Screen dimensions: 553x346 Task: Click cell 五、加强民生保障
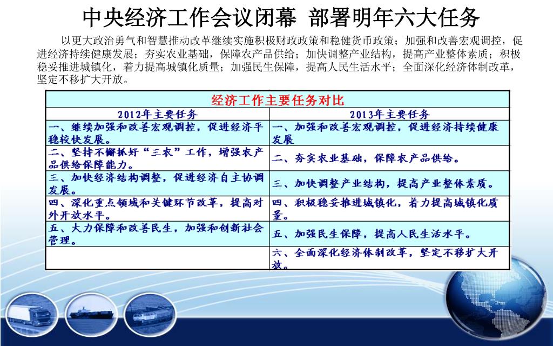[390, 234]
